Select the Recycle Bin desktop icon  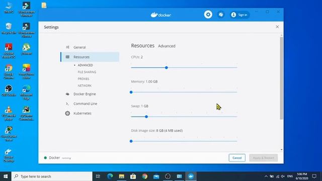(x=9, y=29)
